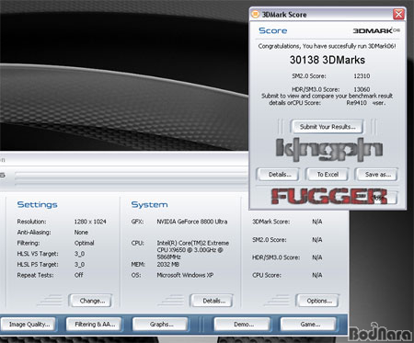The width and height of the screenshot is (414, 343).
Task: Open System Details button
Action: pos(213,301)
